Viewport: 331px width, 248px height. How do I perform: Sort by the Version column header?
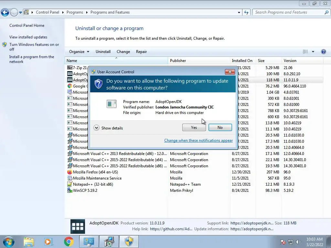[x=302, y=60]
